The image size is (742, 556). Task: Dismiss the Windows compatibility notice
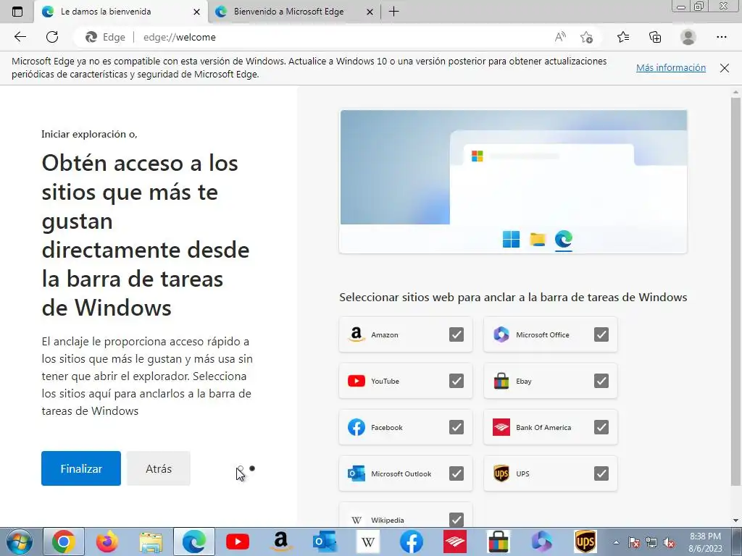(725, 68)
